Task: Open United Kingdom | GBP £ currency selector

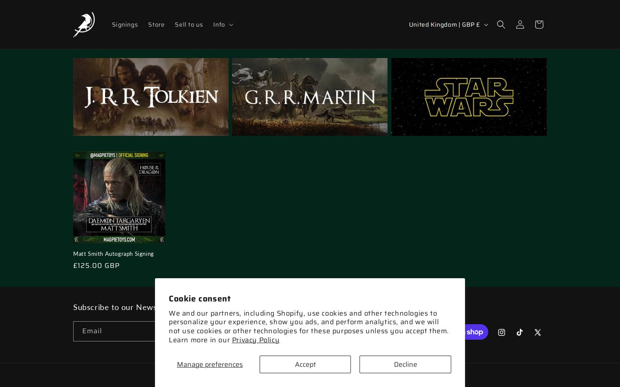Action: pos(448,25)
